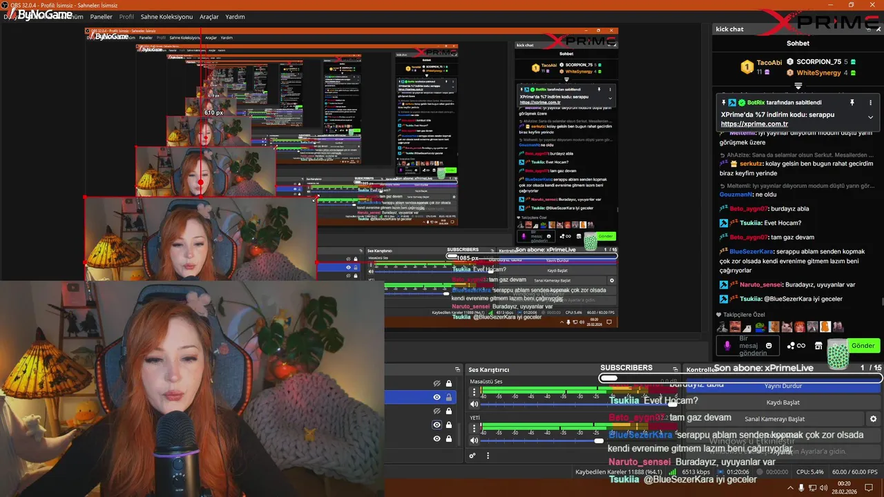This screenshot has height=497, width=884.
Task: Open the greyed Profil menu
Action: tap(126, 17)
